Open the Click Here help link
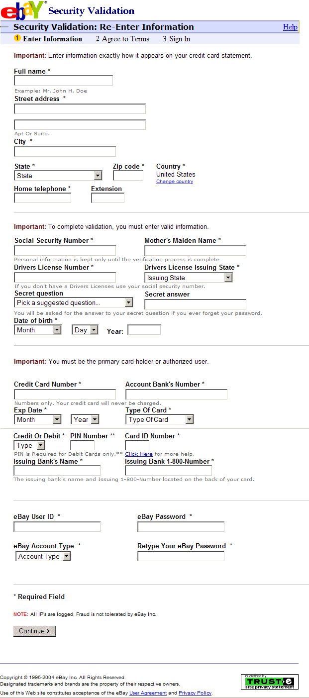 pos(139,454)
